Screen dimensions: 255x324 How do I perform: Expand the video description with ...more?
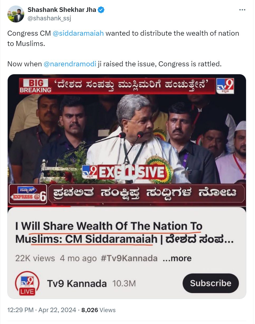177,258
